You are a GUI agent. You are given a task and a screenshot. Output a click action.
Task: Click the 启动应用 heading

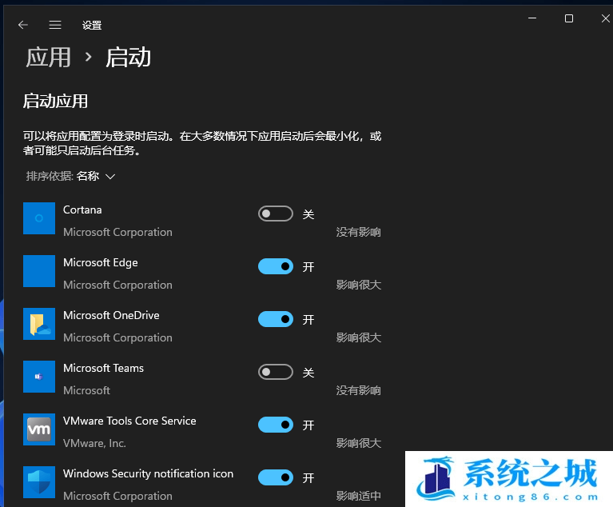point(55,102)
